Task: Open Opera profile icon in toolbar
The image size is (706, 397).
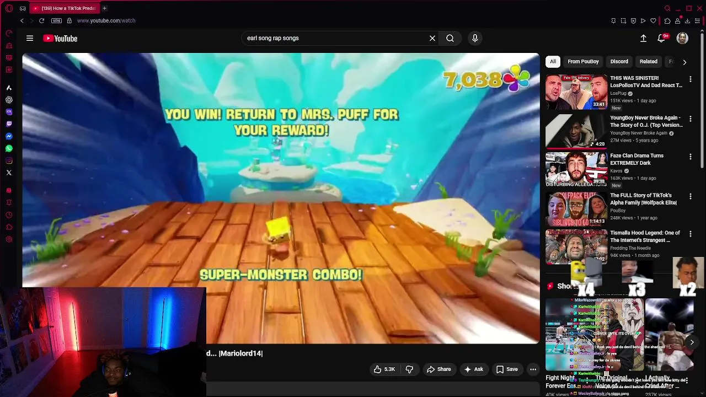Action: pos(677,21)
